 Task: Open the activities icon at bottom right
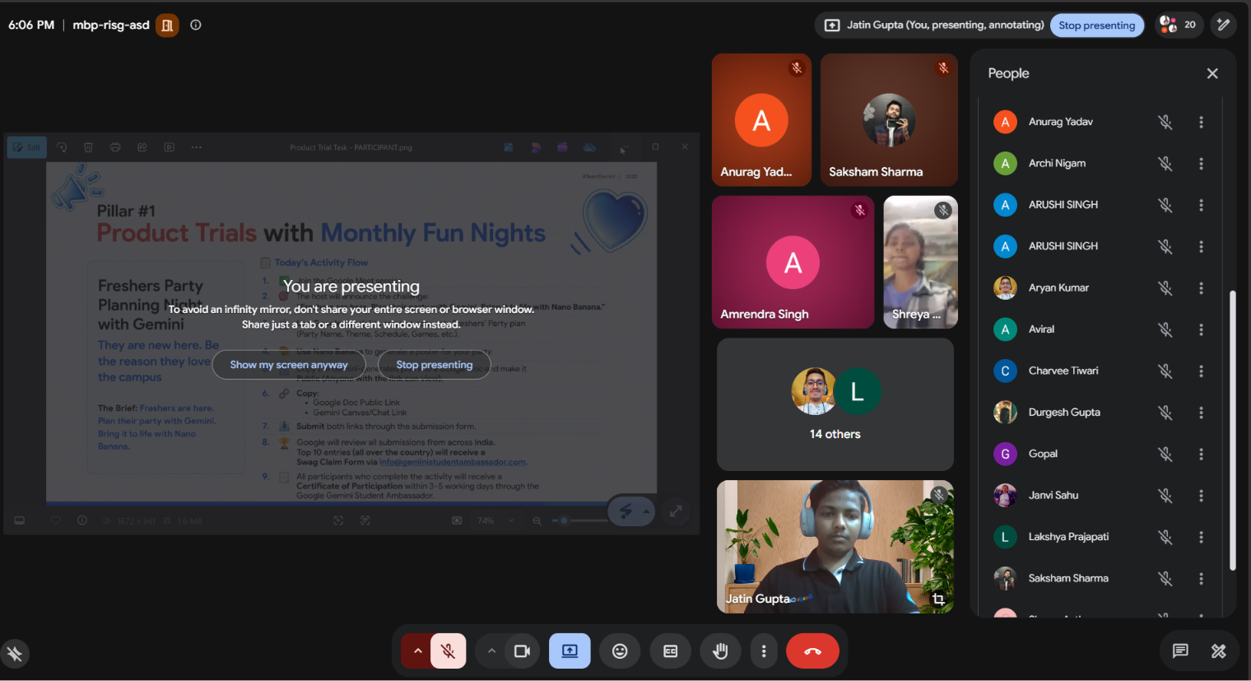[1219, 651]
